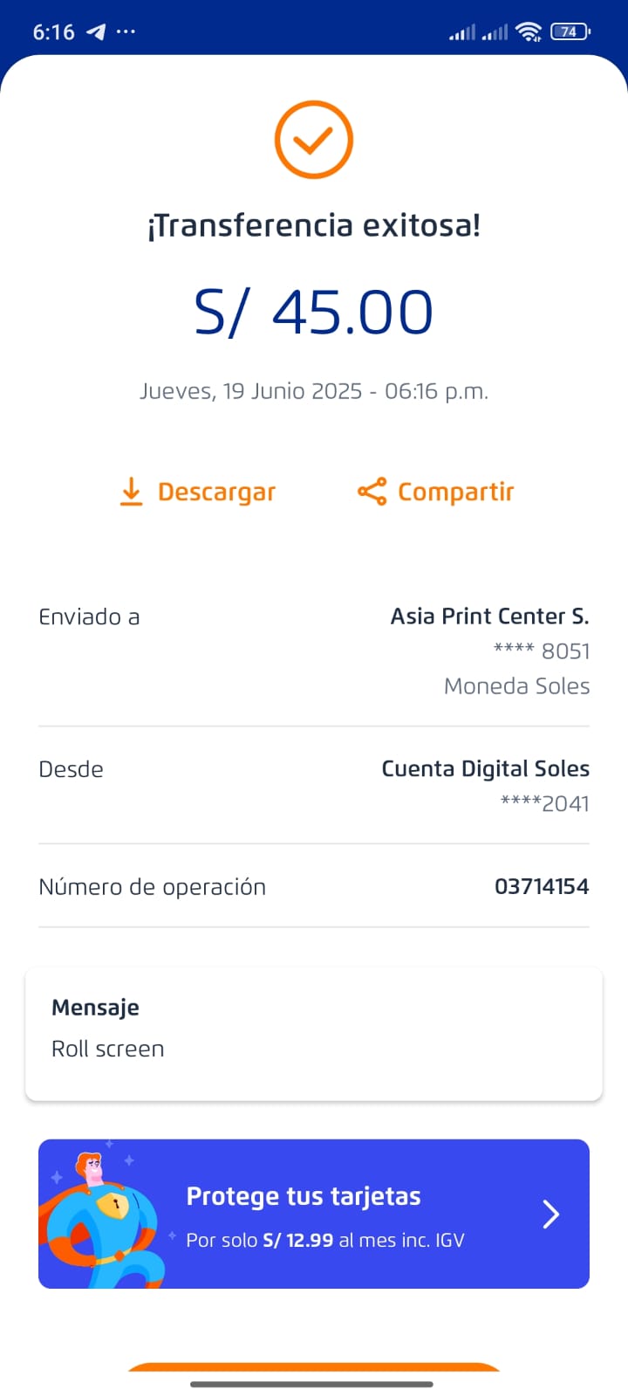This screenshot has height=1397, width=628.
Task: Open the Protege tus tarjetas chevron arrow
Action: pos(550,1214)
